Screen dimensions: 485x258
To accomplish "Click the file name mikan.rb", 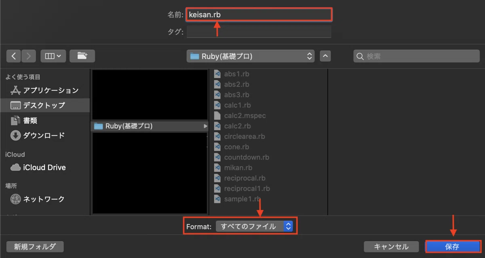I will click(x=238, y=168).
